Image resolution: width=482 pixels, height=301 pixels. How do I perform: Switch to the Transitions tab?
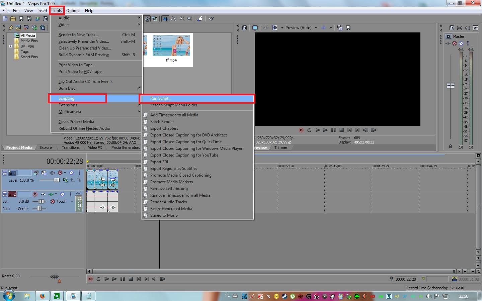71,147
